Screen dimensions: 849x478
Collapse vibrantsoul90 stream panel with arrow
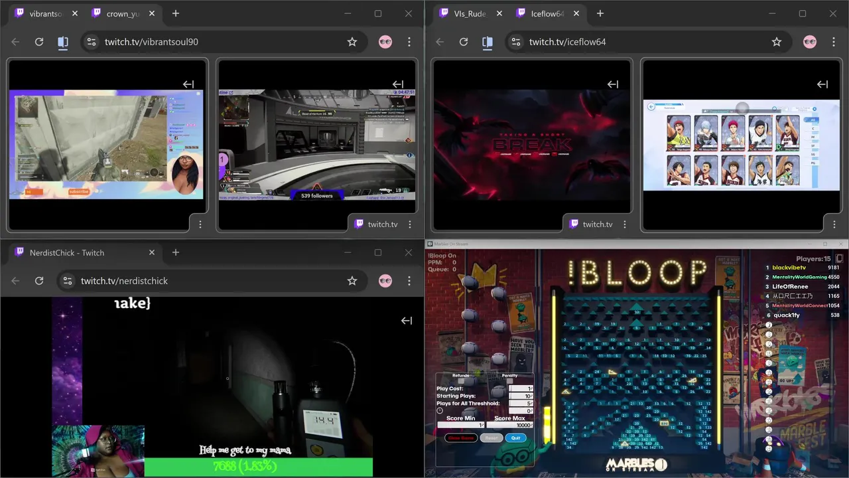pos(188,84)
